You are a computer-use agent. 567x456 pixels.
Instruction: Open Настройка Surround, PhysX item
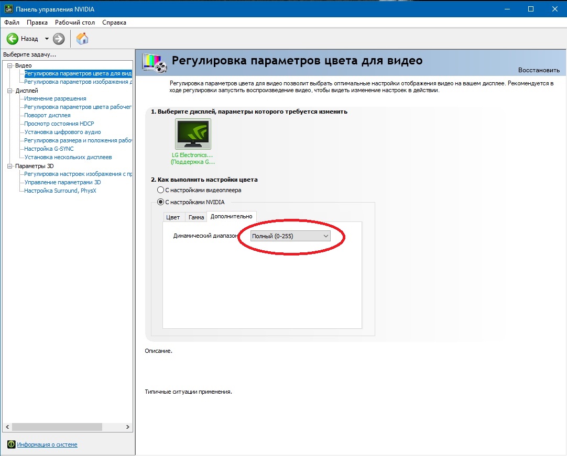pos(60,191)
